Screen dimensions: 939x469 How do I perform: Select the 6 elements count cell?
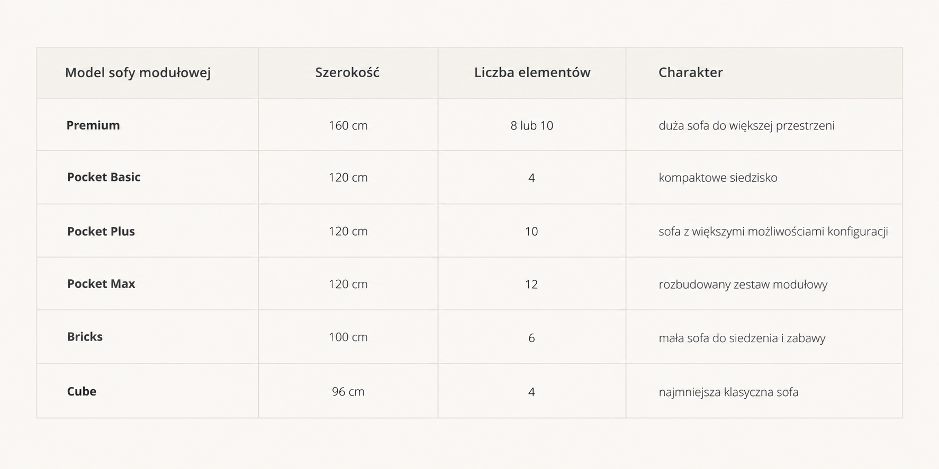(531, 338)
